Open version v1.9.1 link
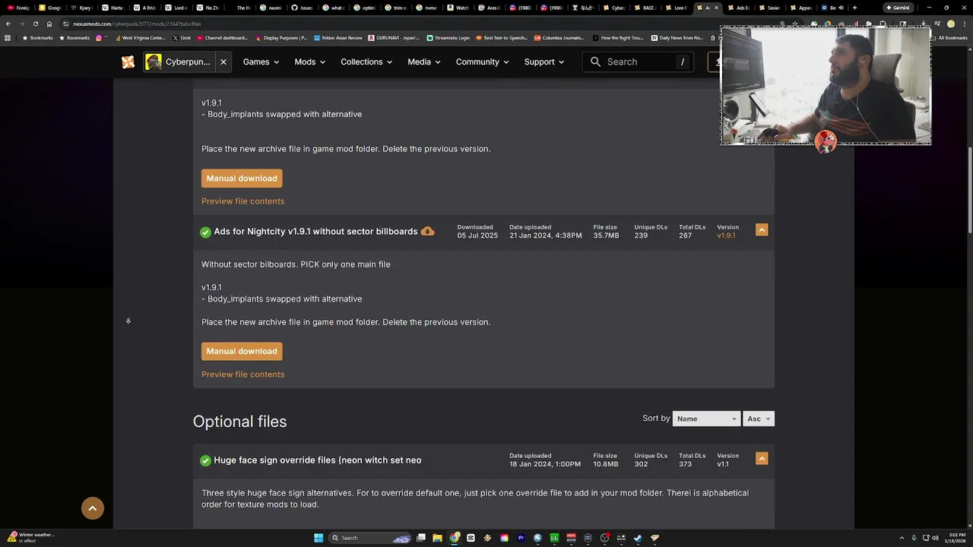This screenshot has width=973, height=547. [726, 236]
